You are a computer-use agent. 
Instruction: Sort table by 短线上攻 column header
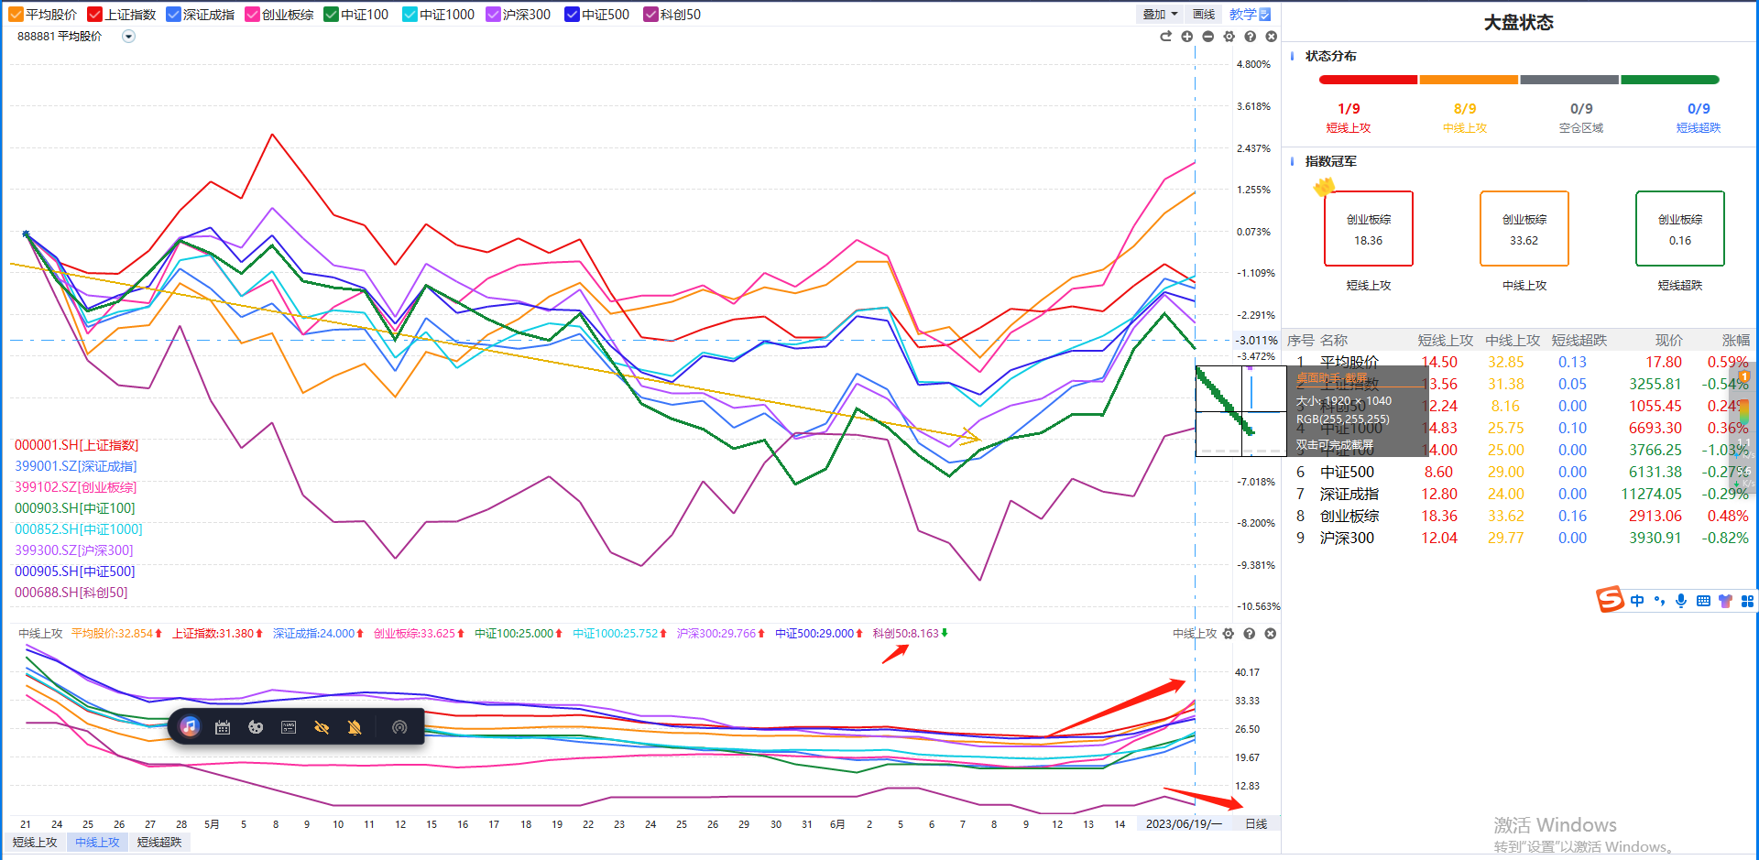[x=1446, y=341]
